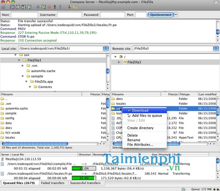Select the config folder icon in local list

click(x=2, y=118)
